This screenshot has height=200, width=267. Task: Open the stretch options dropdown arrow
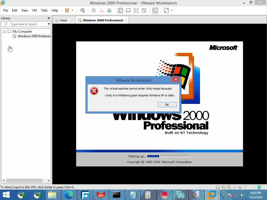(172, 10)
